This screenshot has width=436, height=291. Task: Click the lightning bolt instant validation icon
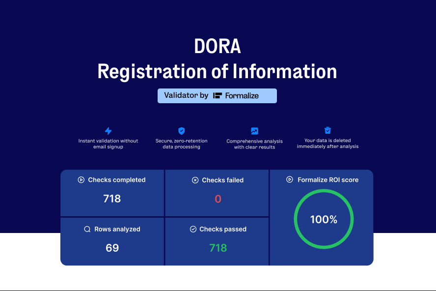pyautogui.click(x=108, y=131)
